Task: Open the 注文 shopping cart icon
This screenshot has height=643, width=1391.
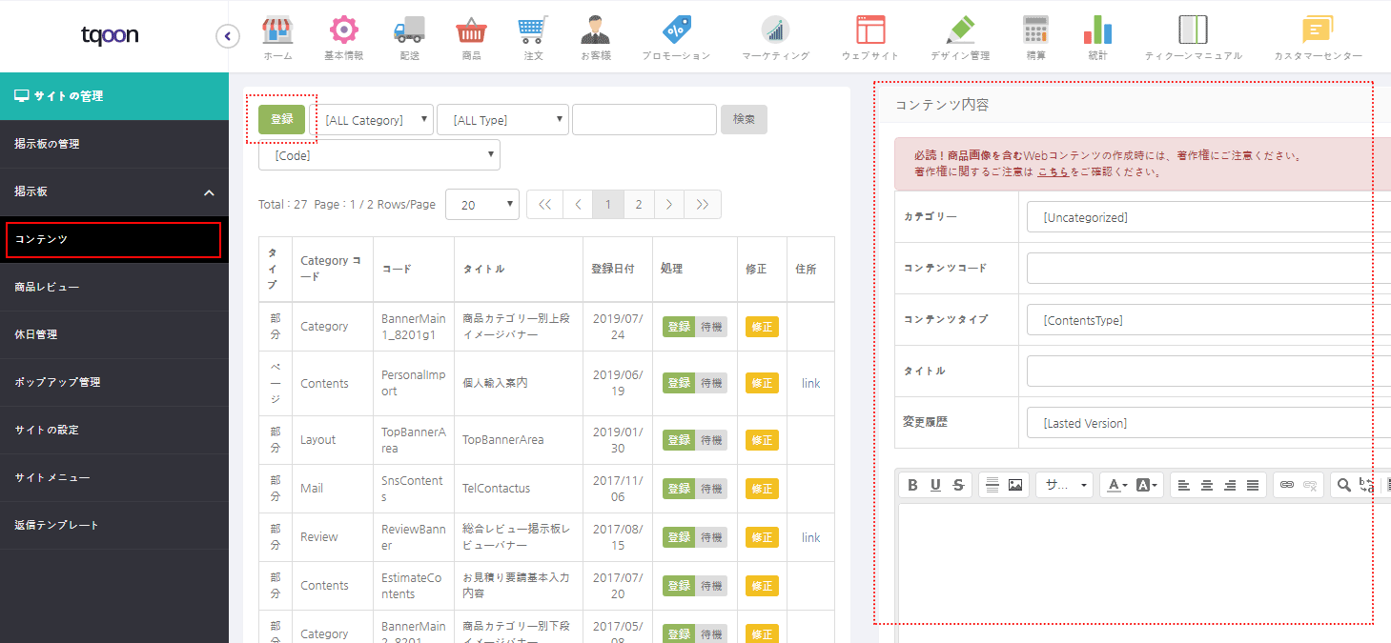Action: 533,30
